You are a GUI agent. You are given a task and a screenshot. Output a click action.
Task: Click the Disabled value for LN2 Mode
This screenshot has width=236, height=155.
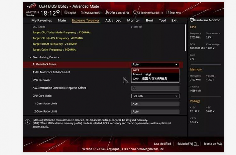[136, 27]
